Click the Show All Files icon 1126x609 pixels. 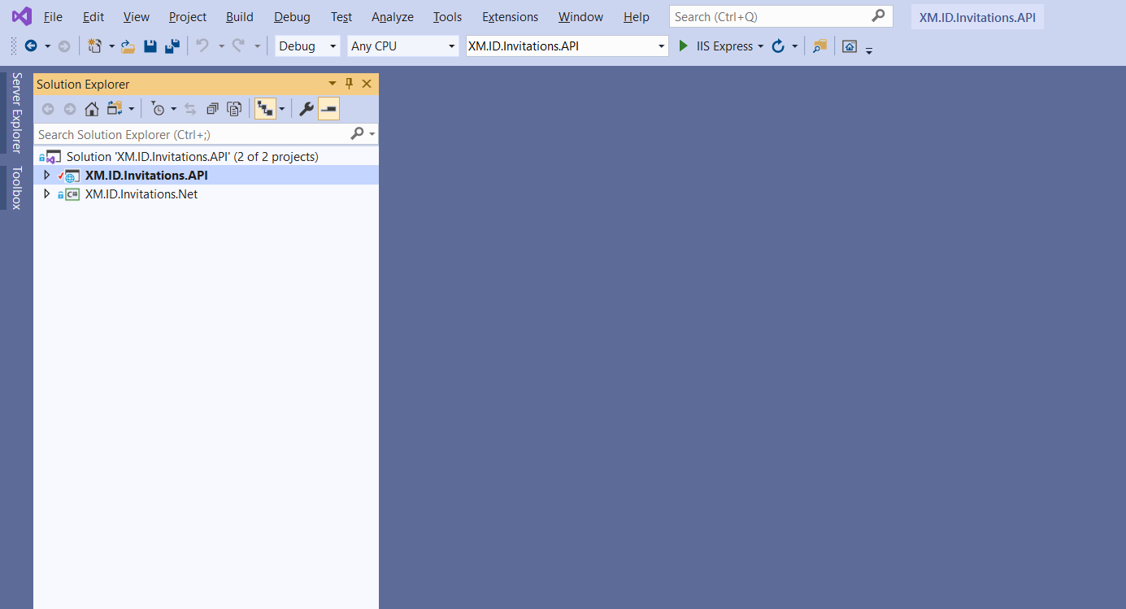(234, 108)
